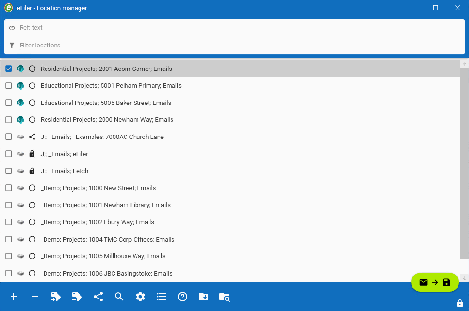Select '_Demo; Projects; 1000 New Street; Emails'
The width and height of the screenshot is (469, 311).
tap(98, 188)
